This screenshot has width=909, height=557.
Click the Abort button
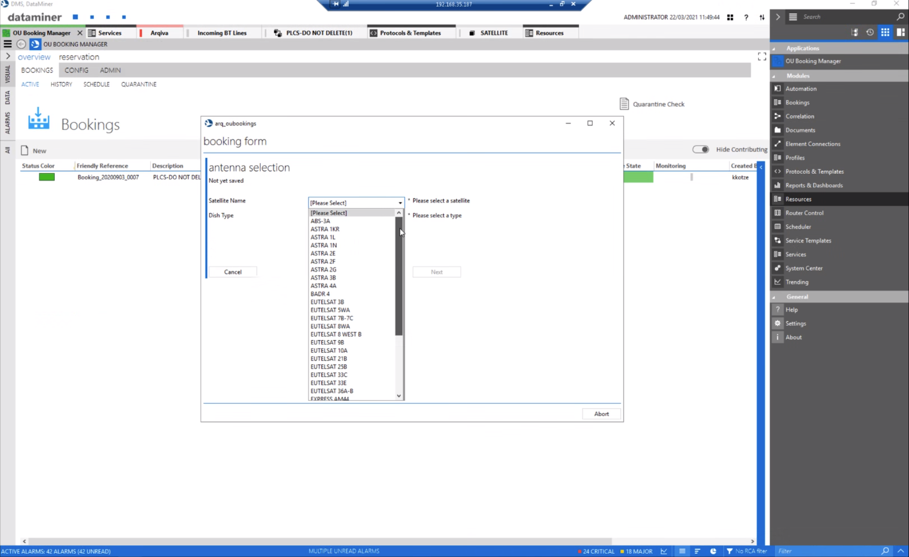tap(601, 414)
